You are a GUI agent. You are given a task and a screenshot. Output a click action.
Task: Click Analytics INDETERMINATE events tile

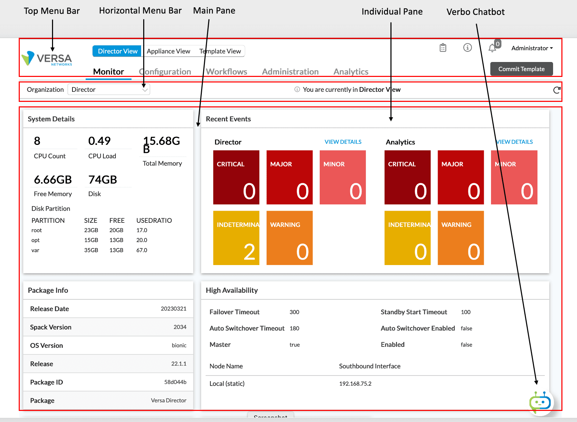tap(407, 238)
